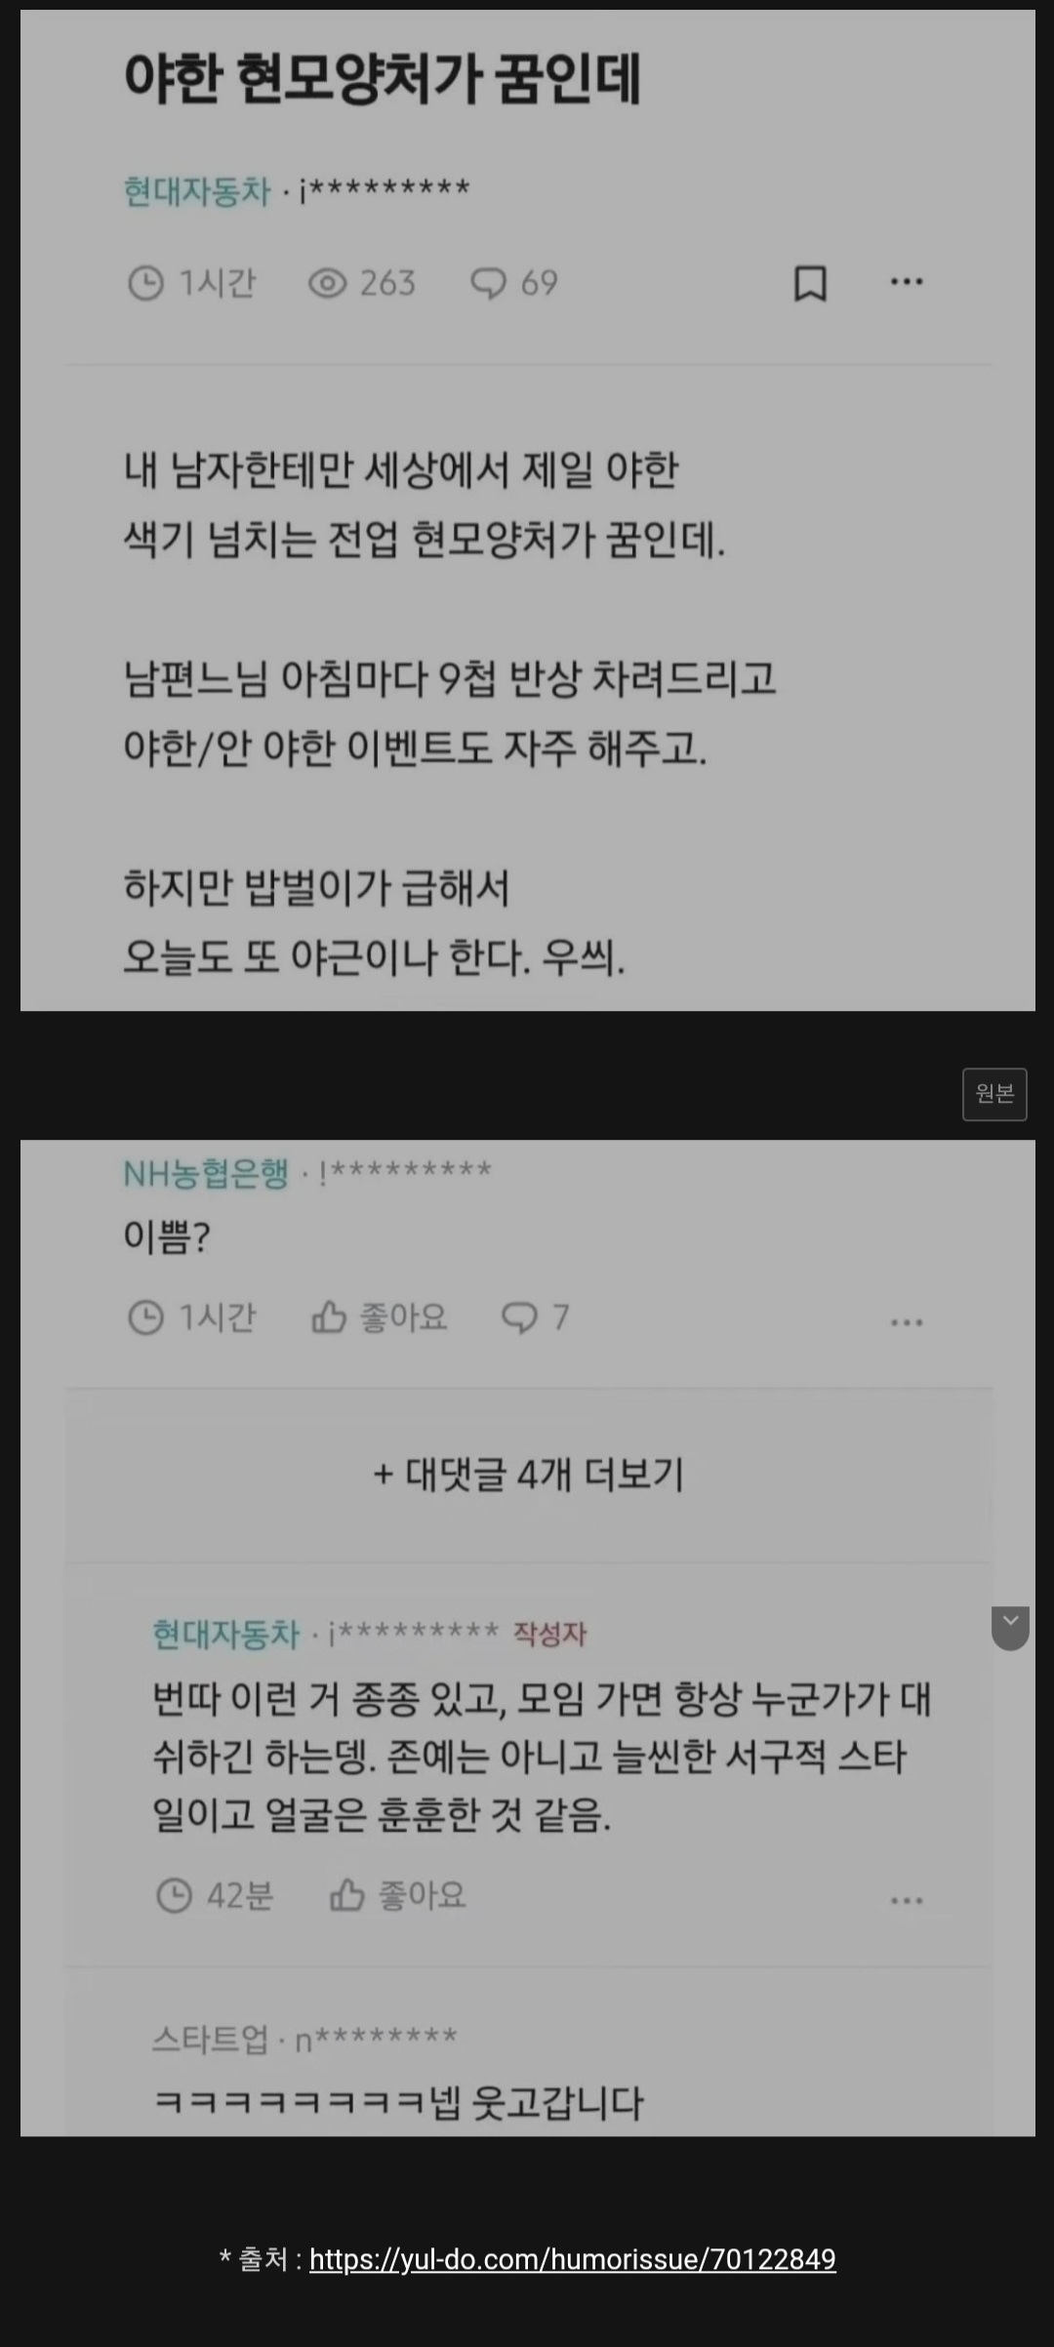Click the reply bubble icon showing 7
Image resolution: width=1054 pixels, height=2347 pixels.
518,1317
